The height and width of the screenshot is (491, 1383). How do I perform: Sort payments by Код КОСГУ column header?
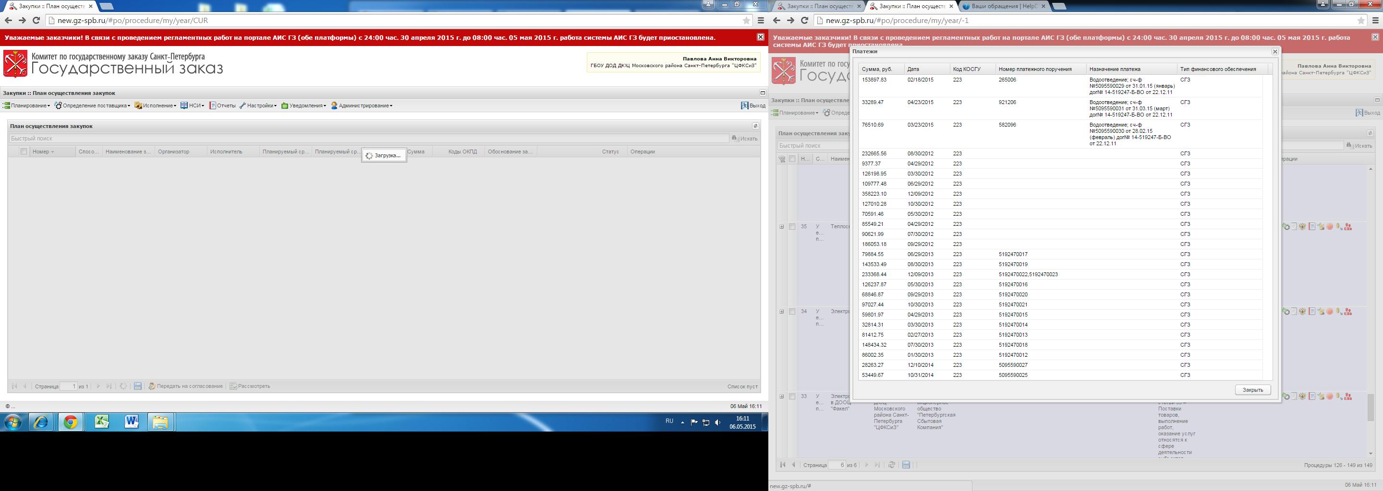(x=972, y=69)
